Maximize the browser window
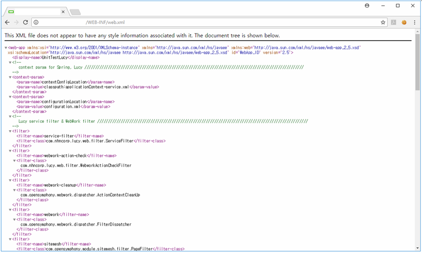This screenshot has height=253, width=422. click(398, 6)
